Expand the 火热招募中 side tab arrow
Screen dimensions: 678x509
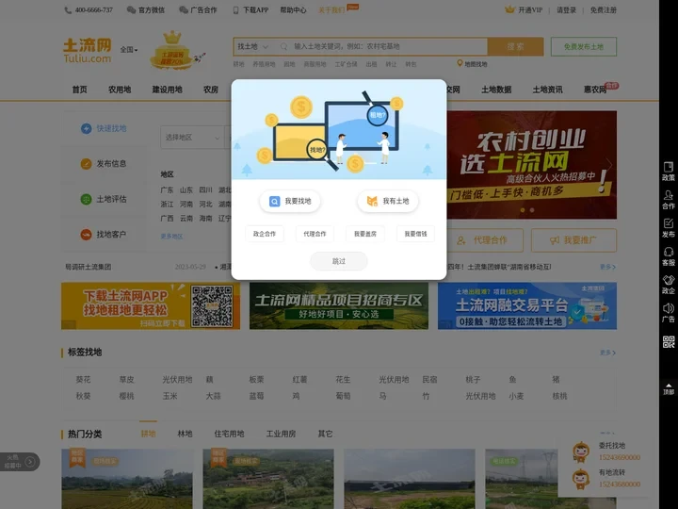[x=30, y=462]
